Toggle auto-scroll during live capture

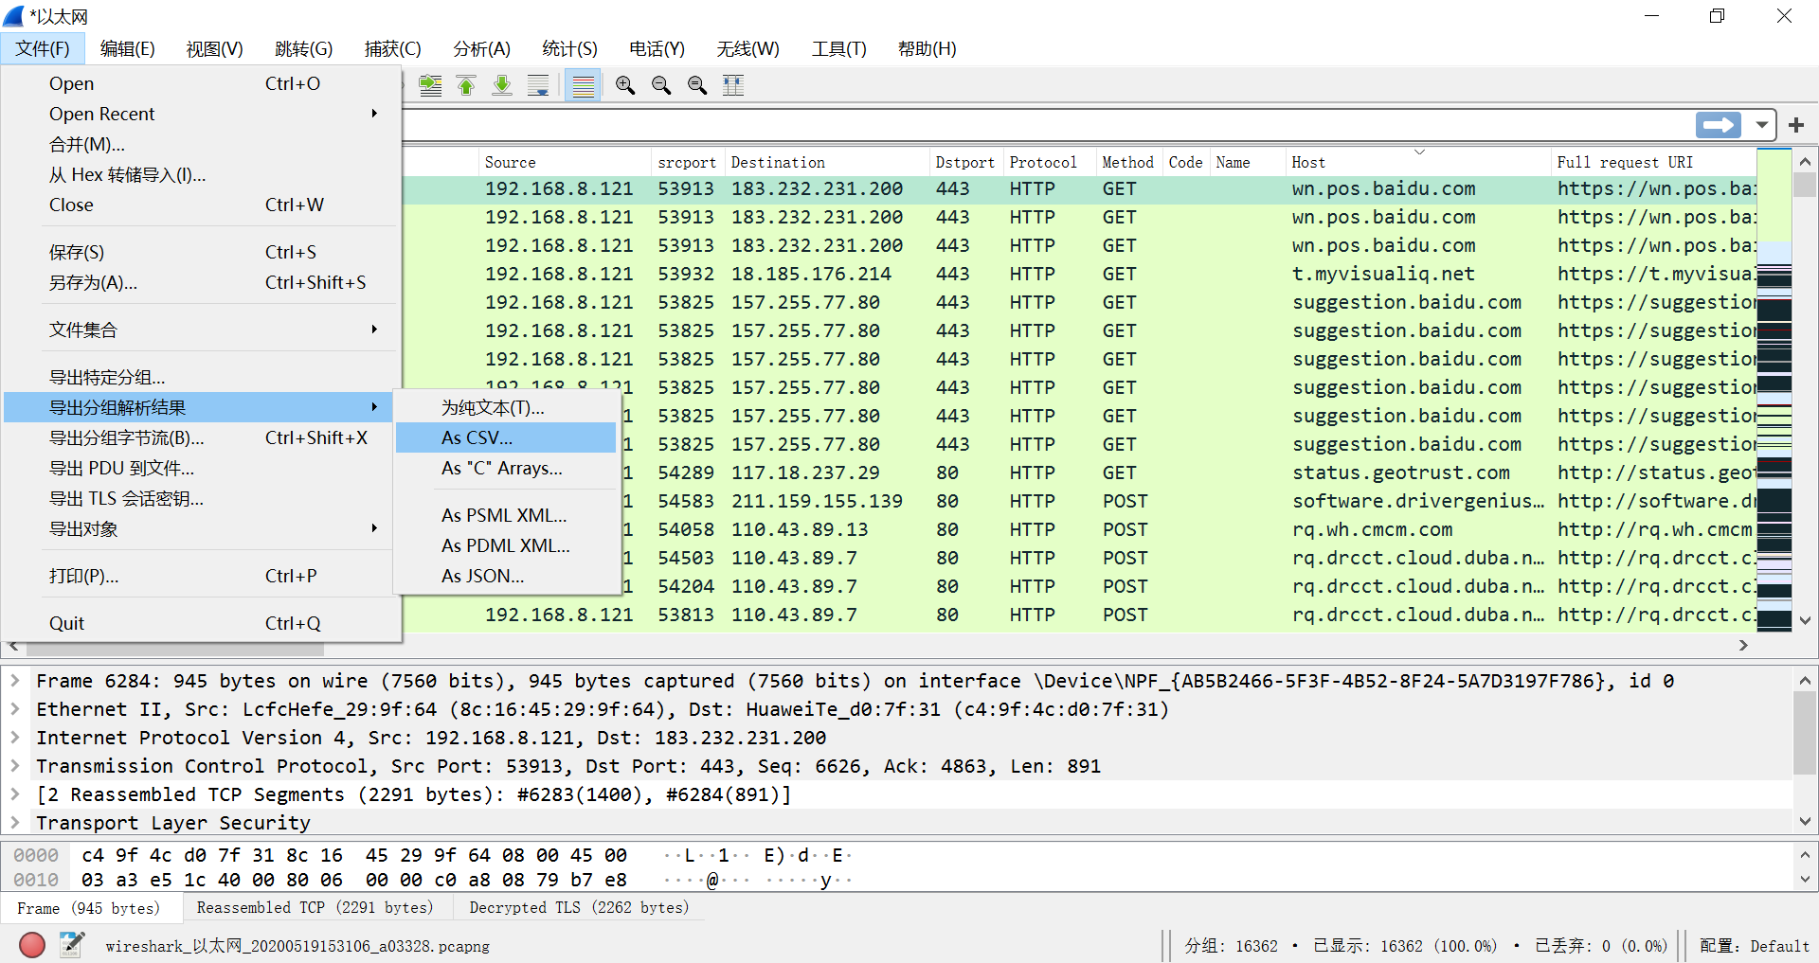pos(538,85)
